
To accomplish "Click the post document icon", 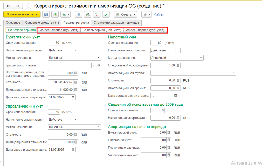I will pos(55,15).
